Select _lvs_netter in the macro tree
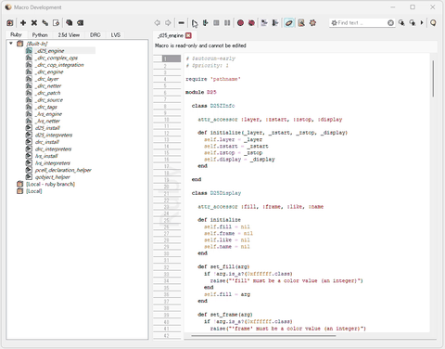The image size is (445, 349). click(x=48, y=121)
